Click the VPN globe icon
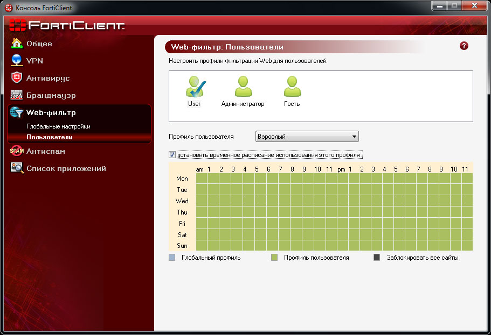 [x=17, y=60]
